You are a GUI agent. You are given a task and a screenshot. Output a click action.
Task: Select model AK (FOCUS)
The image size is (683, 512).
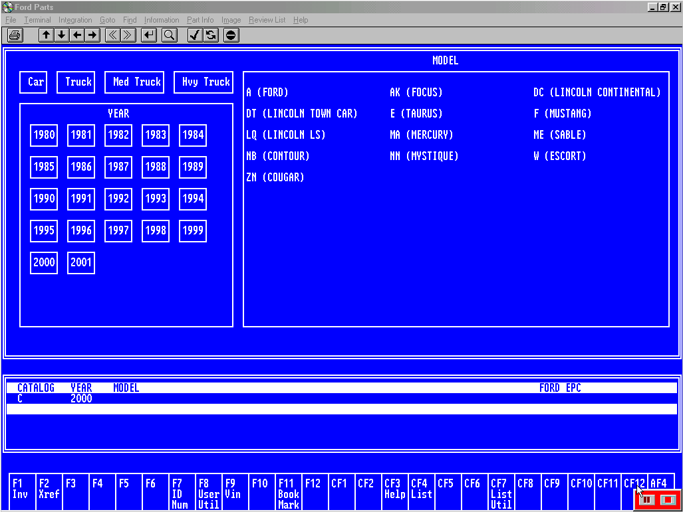click(416, 92)
